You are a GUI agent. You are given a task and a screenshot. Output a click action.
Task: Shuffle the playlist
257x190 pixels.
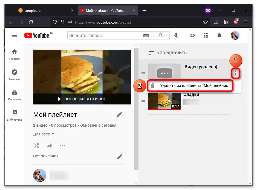(36, 146)
